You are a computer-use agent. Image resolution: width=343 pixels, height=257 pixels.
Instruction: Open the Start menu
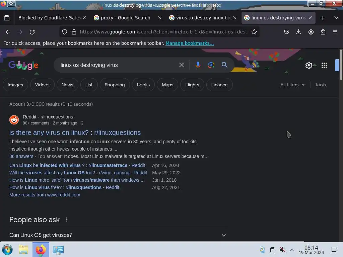[x=7, y=250]
